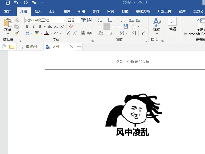Activate the Format Painter brush

[17, 33]
